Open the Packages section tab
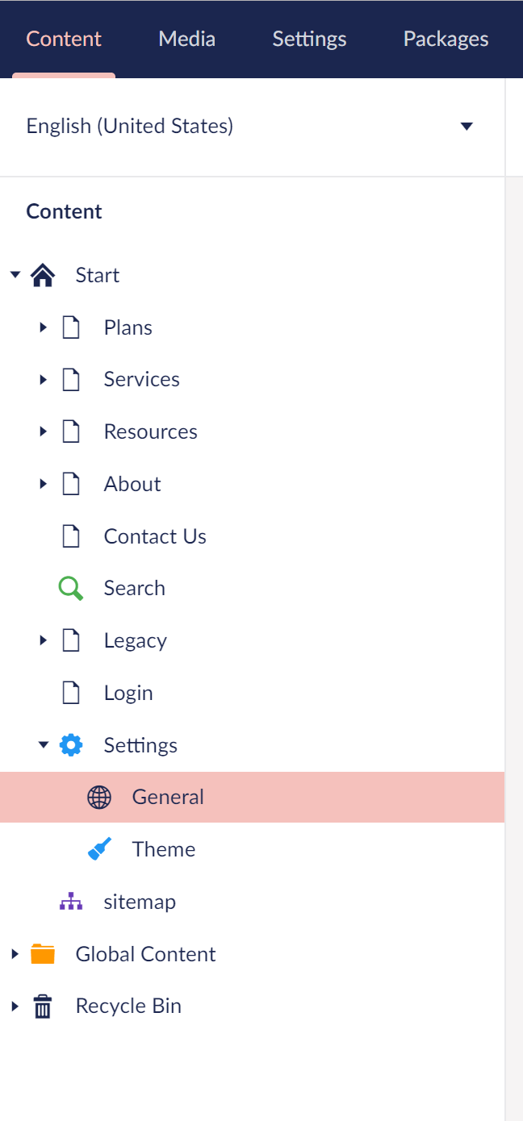The height and width of the screenshot is (1121, 523). (x=446, y=39)
